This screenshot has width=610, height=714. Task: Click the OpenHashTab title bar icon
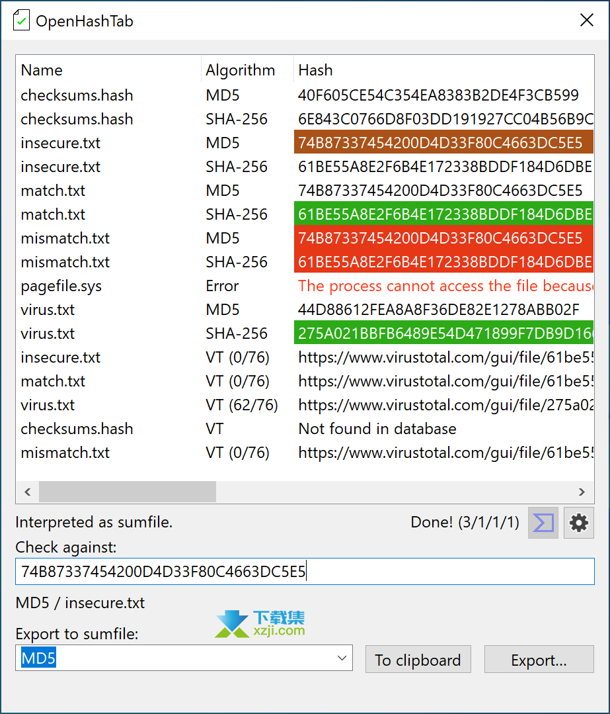pyautogui.click(x=21, y=21)
